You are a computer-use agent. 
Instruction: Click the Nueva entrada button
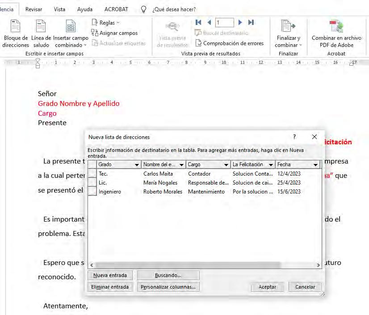[x=110, y=275]
